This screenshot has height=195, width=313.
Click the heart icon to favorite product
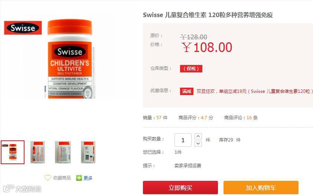[x=48, y=178]
